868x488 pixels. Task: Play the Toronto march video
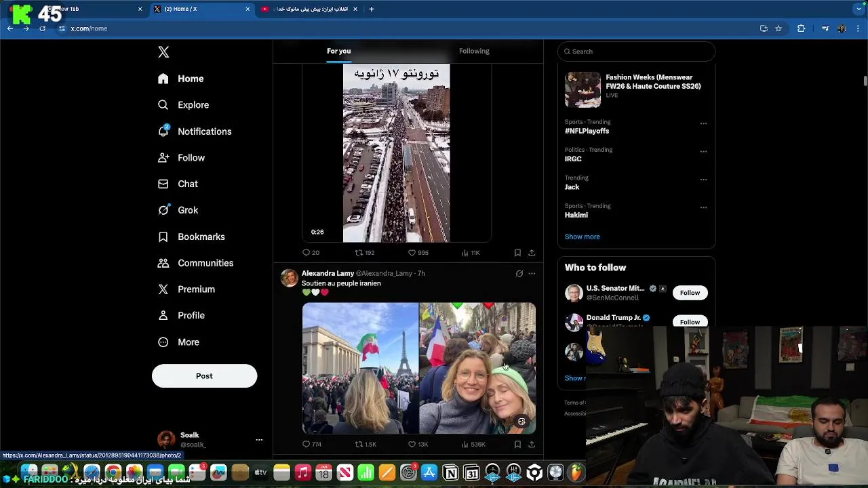point(396,153)
